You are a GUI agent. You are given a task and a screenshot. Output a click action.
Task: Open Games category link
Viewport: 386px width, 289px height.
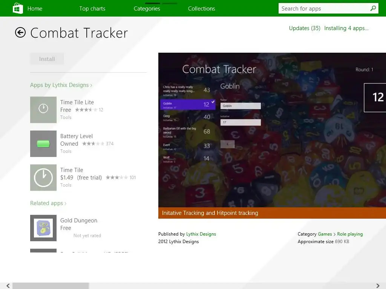pyautogui.click(x=325, y=234)
